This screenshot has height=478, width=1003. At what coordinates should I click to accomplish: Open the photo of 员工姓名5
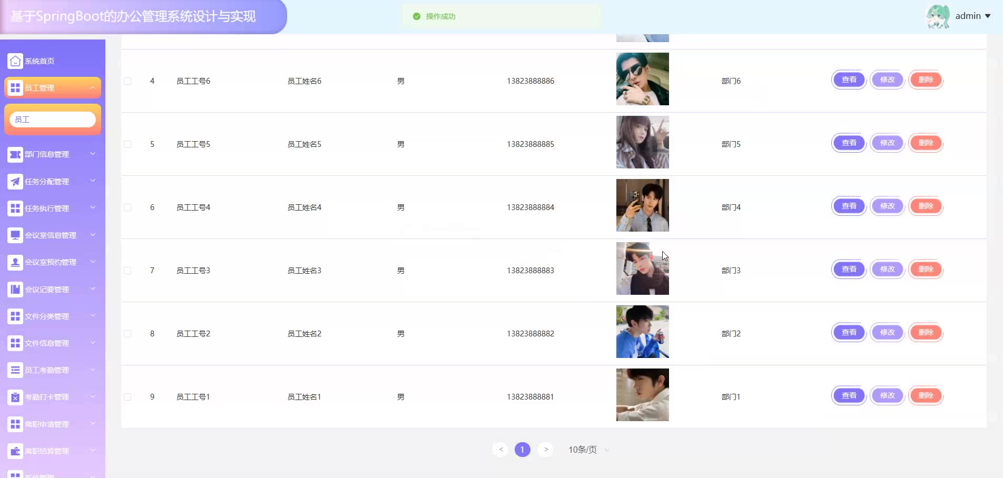643,142
